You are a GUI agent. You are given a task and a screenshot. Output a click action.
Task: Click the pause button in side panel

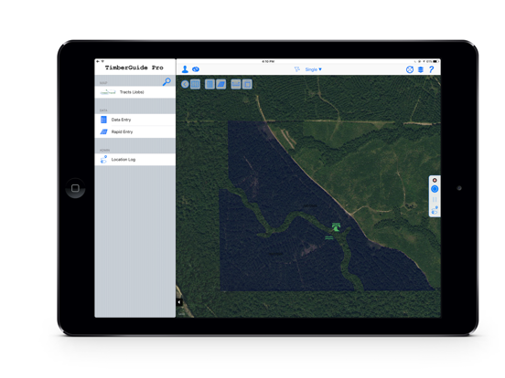435,200
